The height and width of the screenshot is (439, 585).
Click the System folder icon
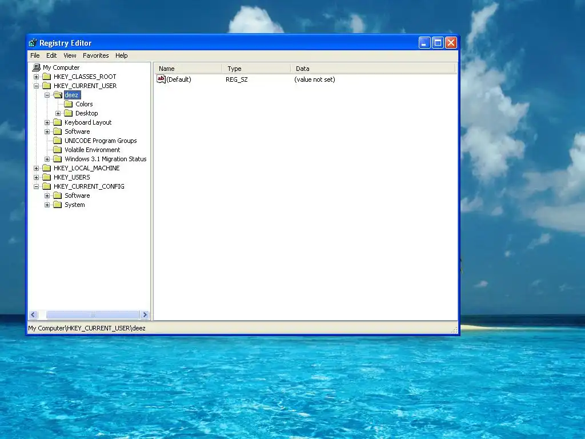pyautogui.click(x=58, y=205)
